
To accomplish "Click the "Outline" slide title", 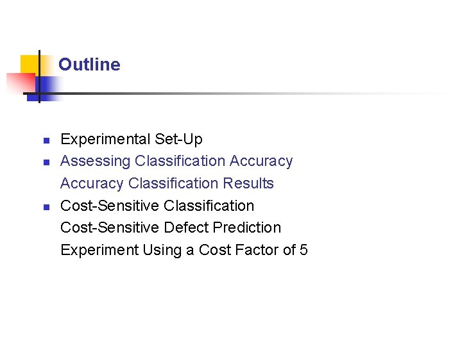I will [89, 65].
